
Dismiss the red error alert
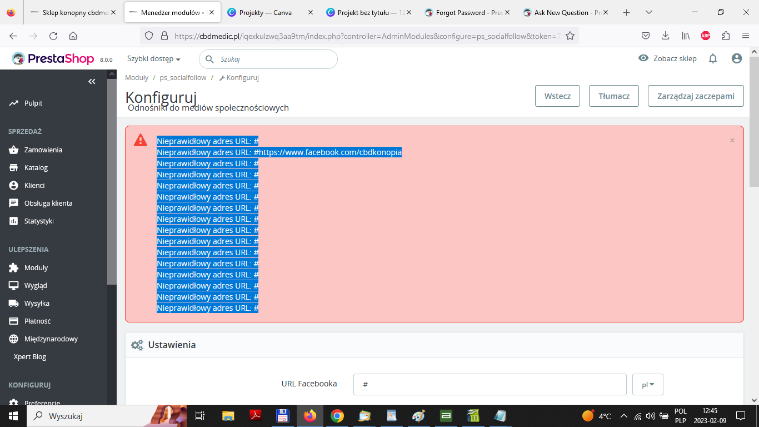[x=732, y=141]
